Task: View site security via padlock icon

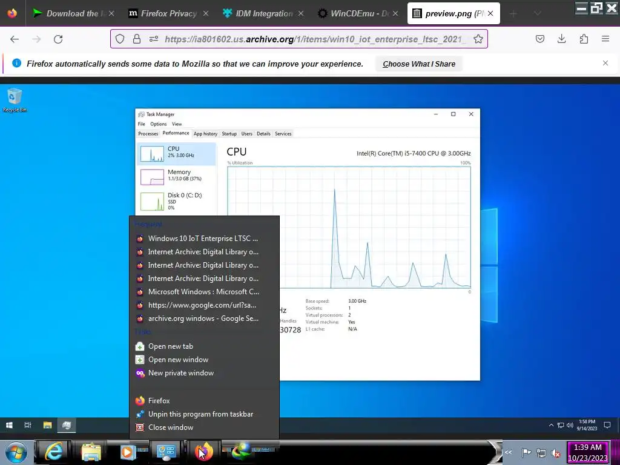Action: click(137, 39)
